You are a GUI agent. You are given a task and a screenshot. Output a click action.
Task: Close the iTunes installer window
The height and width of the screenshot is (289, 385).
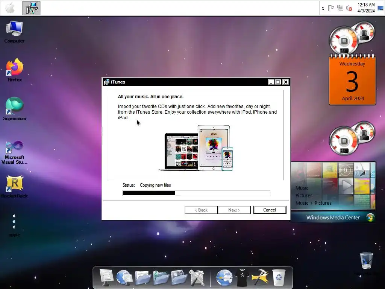click(x=286, y=82)
